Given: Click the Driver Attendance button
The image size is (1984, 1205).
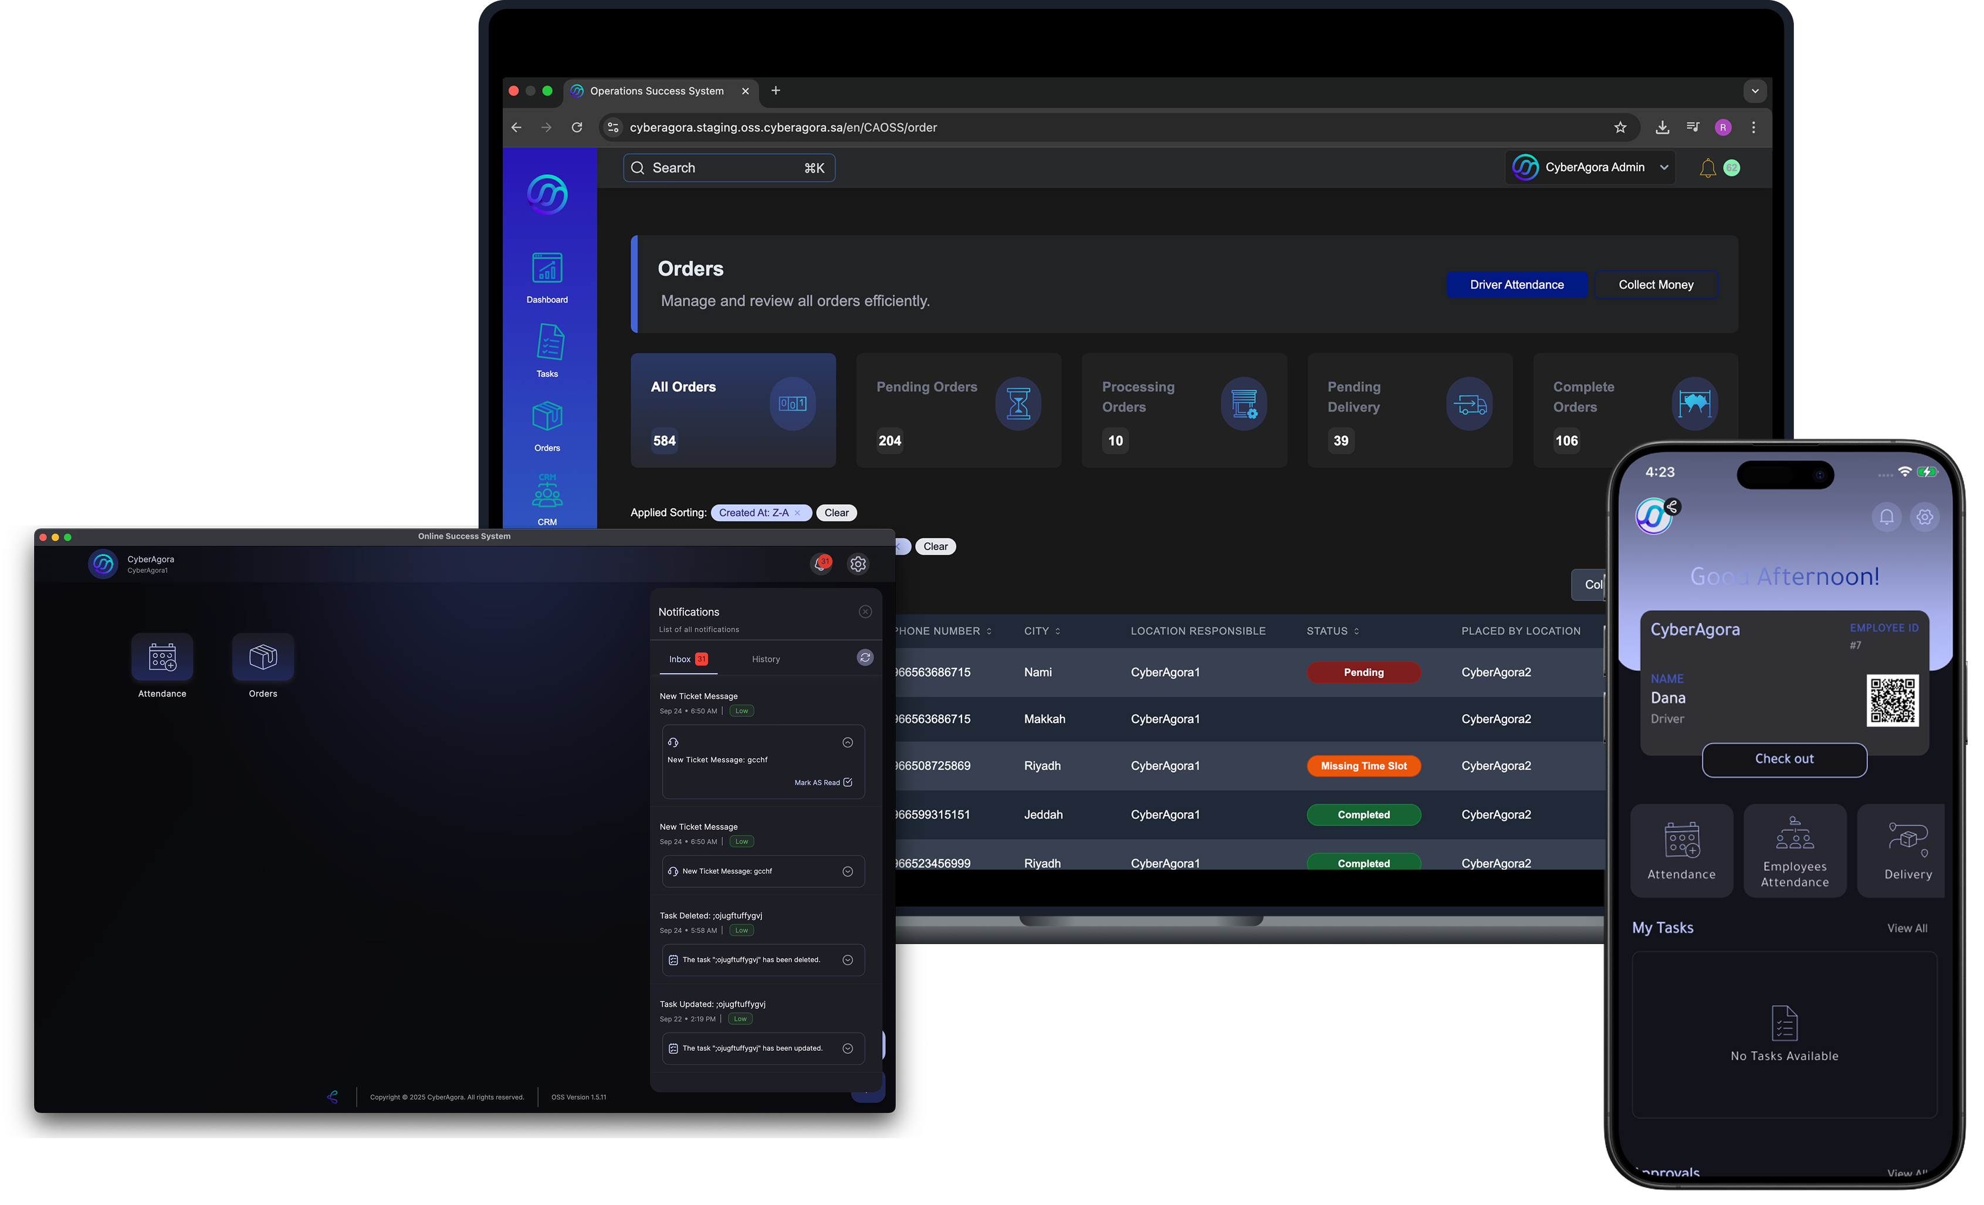Looking at the screenshot, I should [x=1516, y=285].
